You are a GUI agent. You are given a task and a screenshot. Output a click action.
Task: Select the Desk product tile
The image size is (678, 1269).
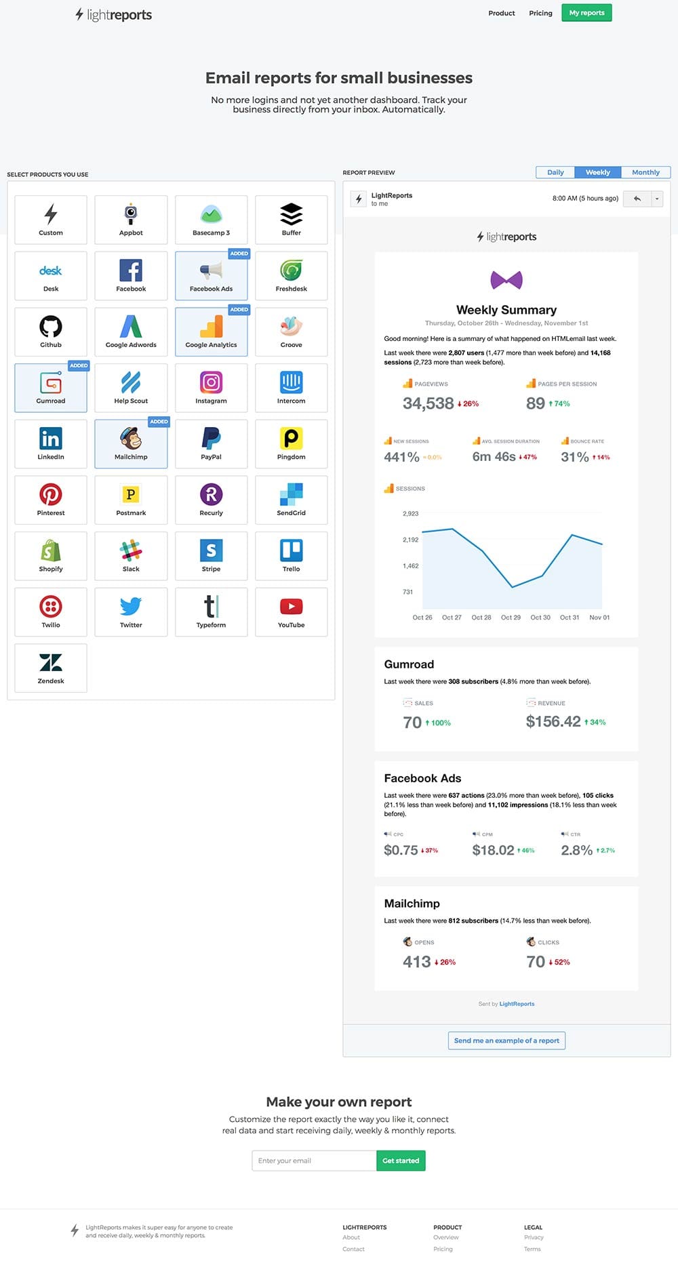click(x=51, y=276)
